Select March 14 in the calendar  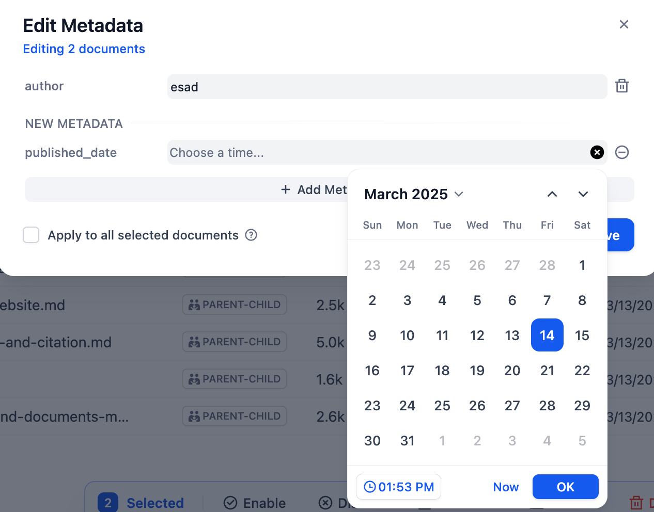pyautogui.click(x=547, y=335)
